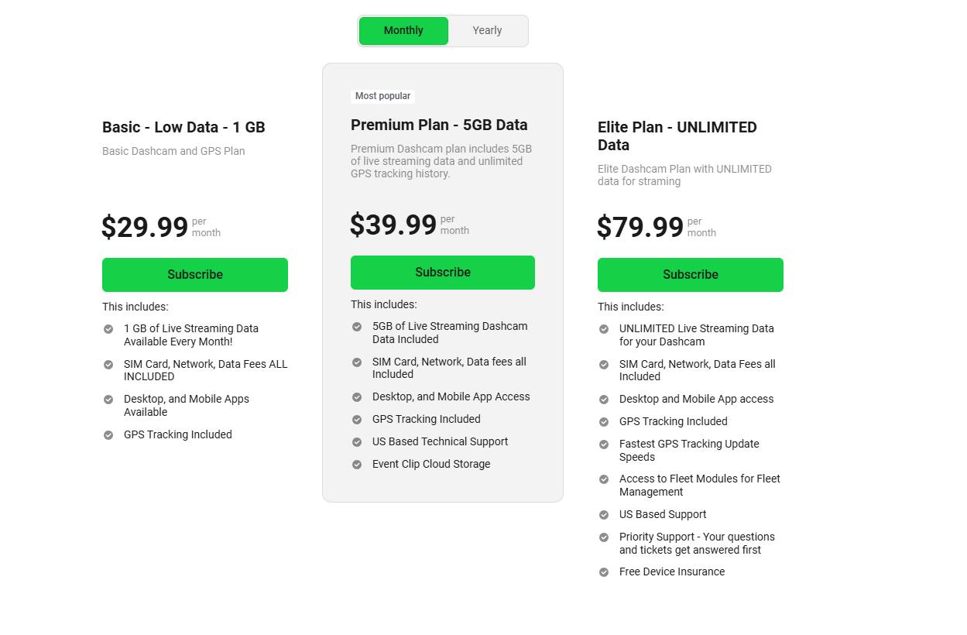Screen dimensions: 967x635
Task: Subscribe to the Basic plan
Action: [x=194, y=274]
